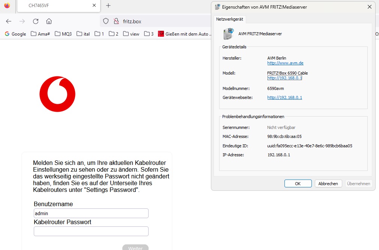Open the Modell link under FRITZ!Box 6590 Cable
Screen dimensions: 379x250
coord(284,78)
